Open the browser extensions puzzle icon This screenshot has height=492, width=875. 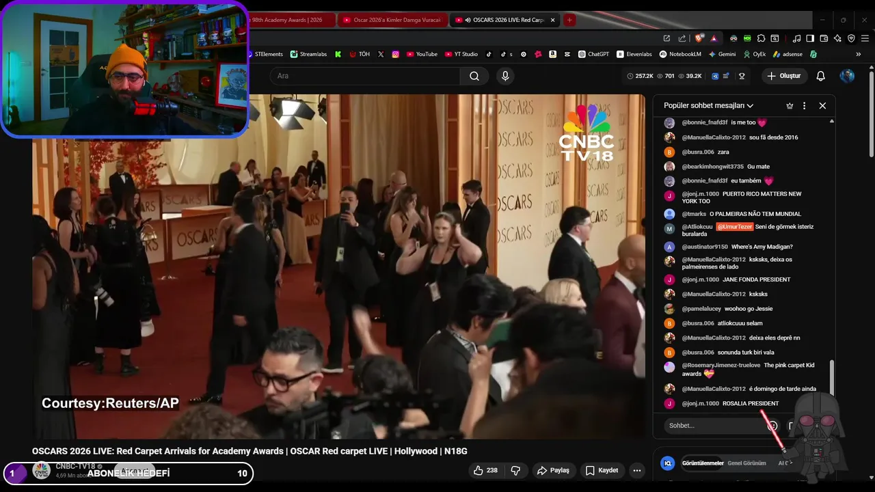[761, 38]
